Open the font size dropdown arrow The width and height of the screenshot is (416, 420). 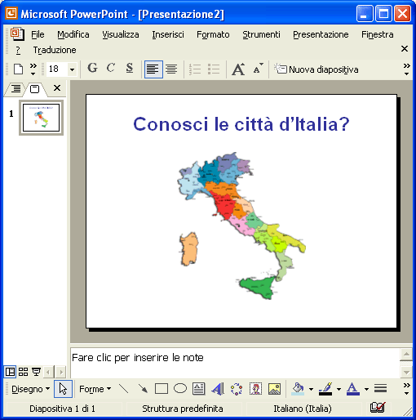tap(72, 69)
